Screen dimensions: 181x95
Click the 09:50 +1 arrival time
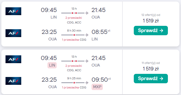[x=101, y=80]
